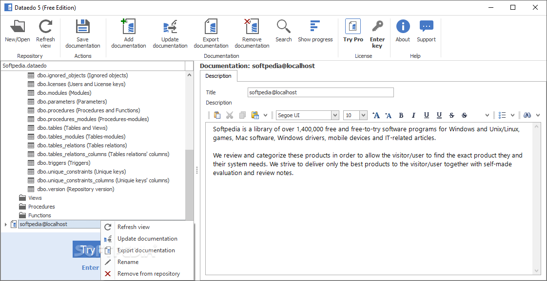The width and height of the screenshot is (547, 281).
Task: Click the Softpedia.dataedo repository search box
Action: tap(93, 66)
